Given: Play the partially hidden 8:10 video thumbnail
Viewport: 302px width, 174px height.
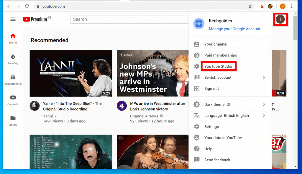Looking at the screenshot, I should (279, 73).
